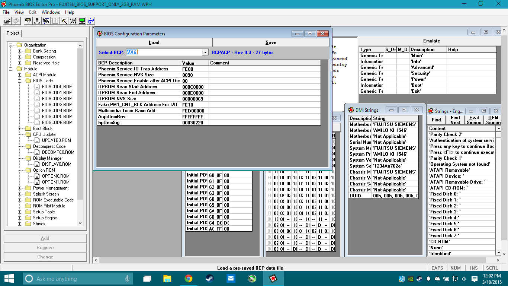Click the Splash Screen folder icon
Screen dimensions: 508x286
28,194
